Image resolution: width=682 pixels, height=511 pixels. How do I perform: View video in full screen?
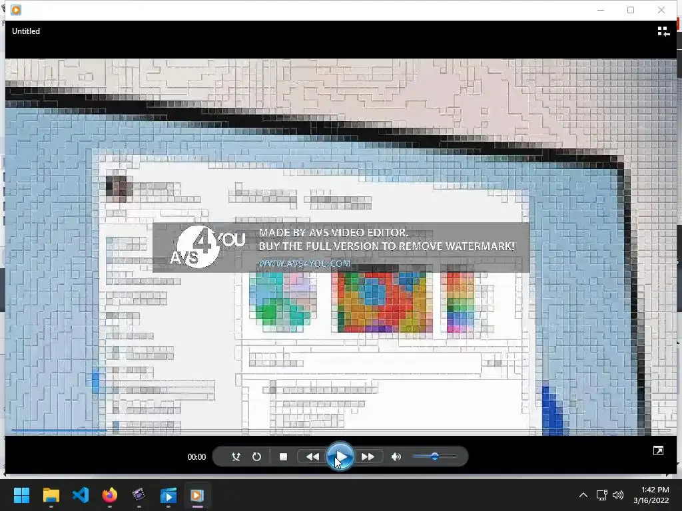pyautogui.click(x=658, y=450)
